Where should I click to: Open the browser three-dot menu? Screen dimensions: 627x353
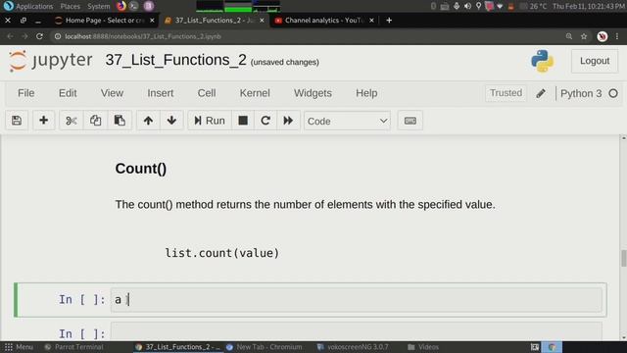617,36
